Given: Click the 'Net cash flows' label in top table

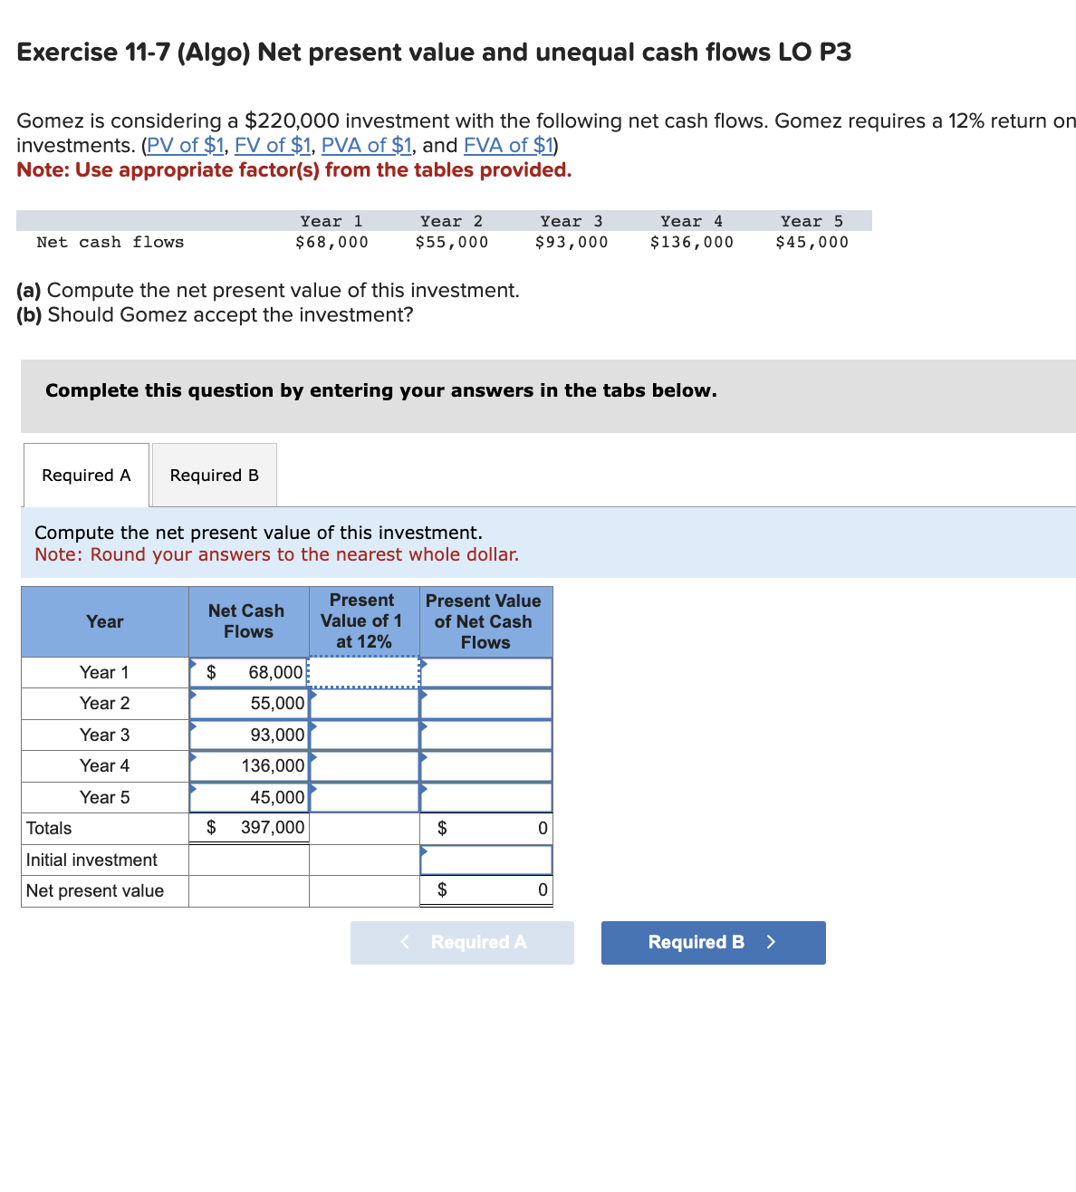Looking at the screenshot, I should (110, 242).
